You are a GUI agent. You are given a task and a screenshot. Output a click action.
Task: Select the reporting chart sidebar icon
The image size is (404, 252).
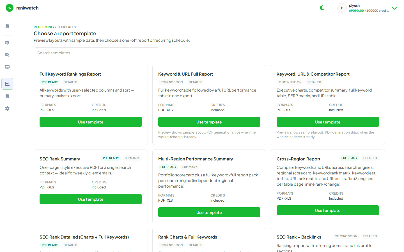pos(7,84)
